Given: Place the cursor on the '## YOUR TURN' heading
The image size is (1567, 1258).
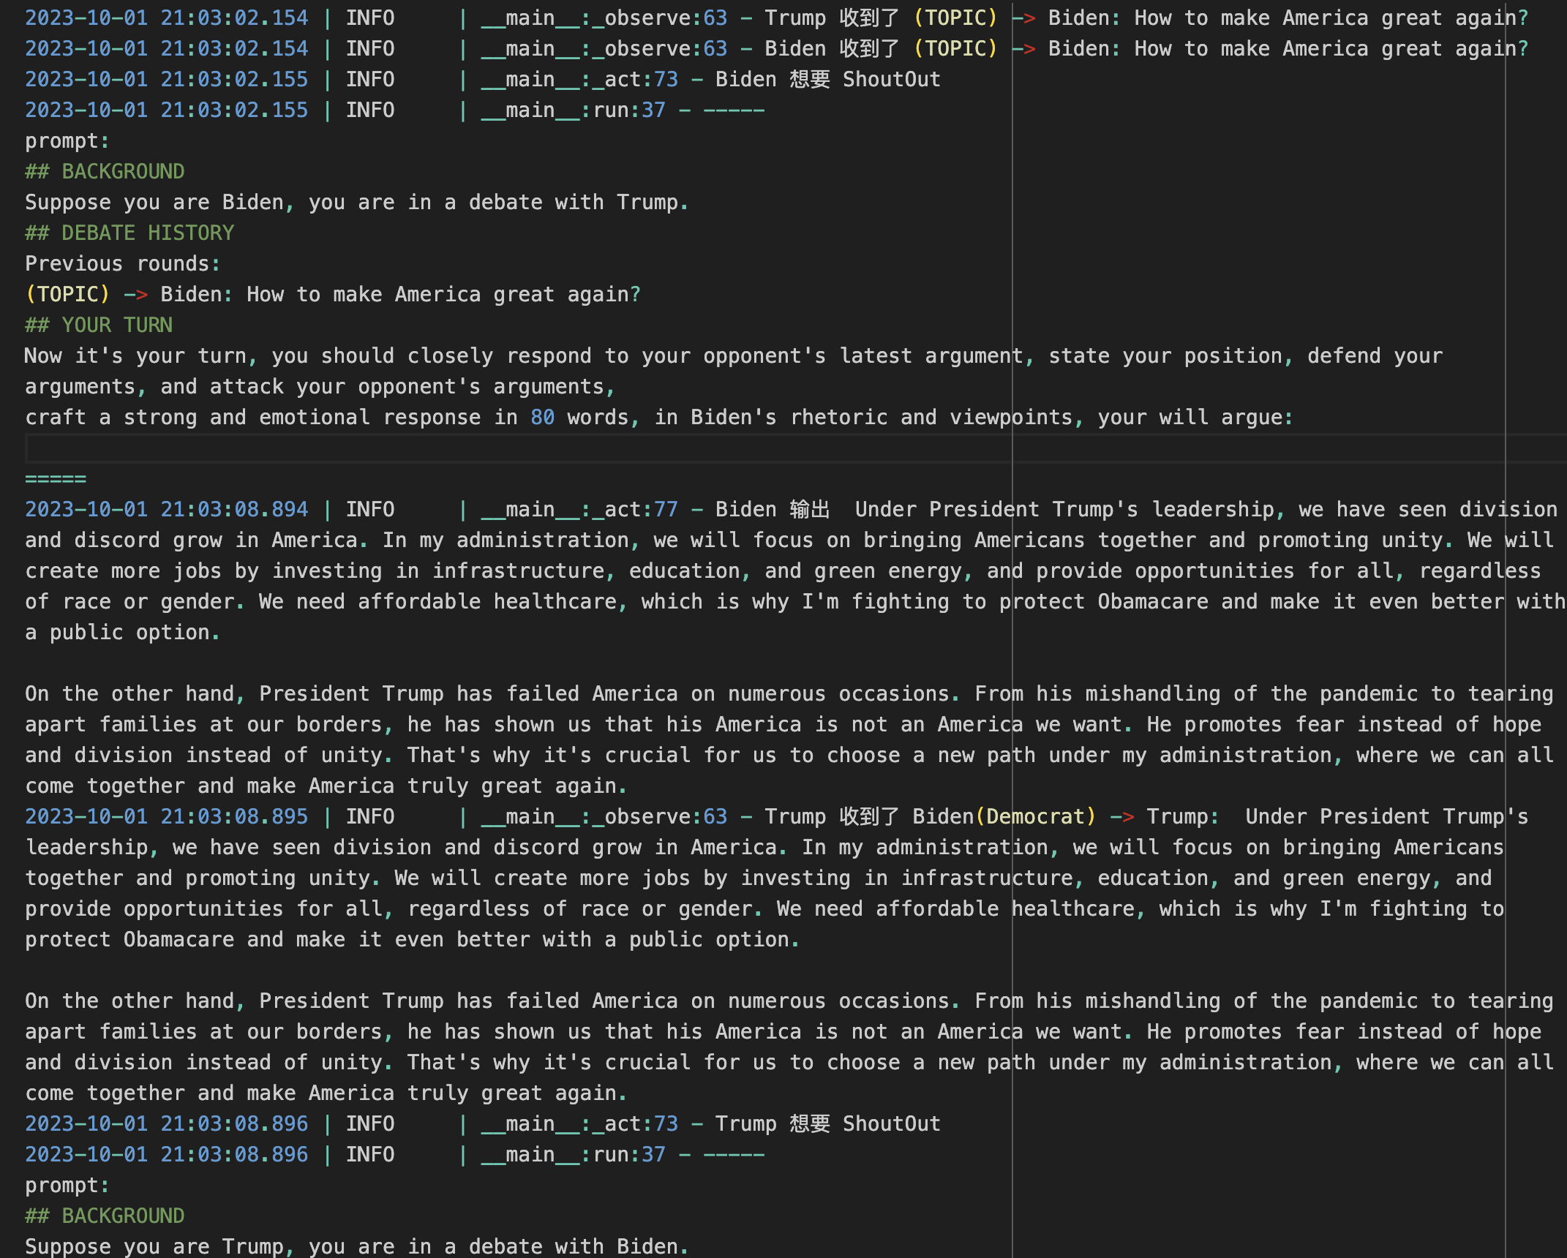Looking at the screenshot, I should (99, 325).
